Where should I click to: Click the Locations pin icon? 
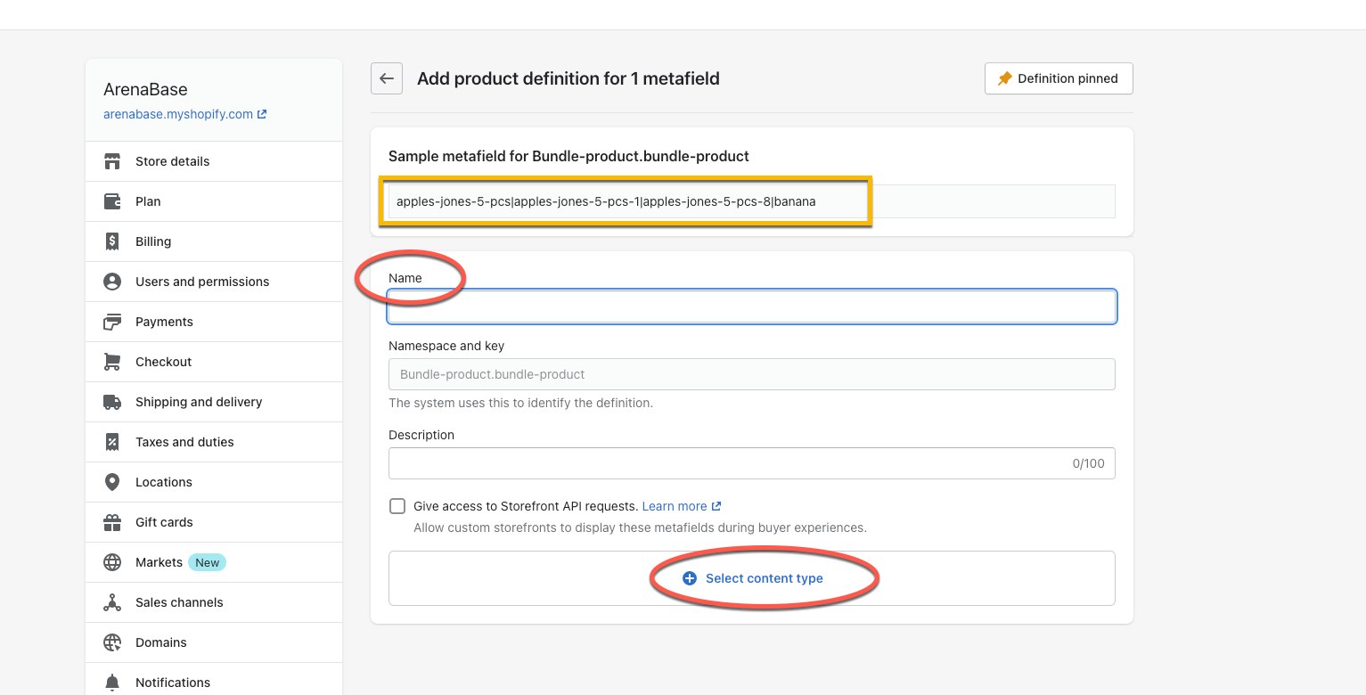pyautogui.click(x=112, y=482)
